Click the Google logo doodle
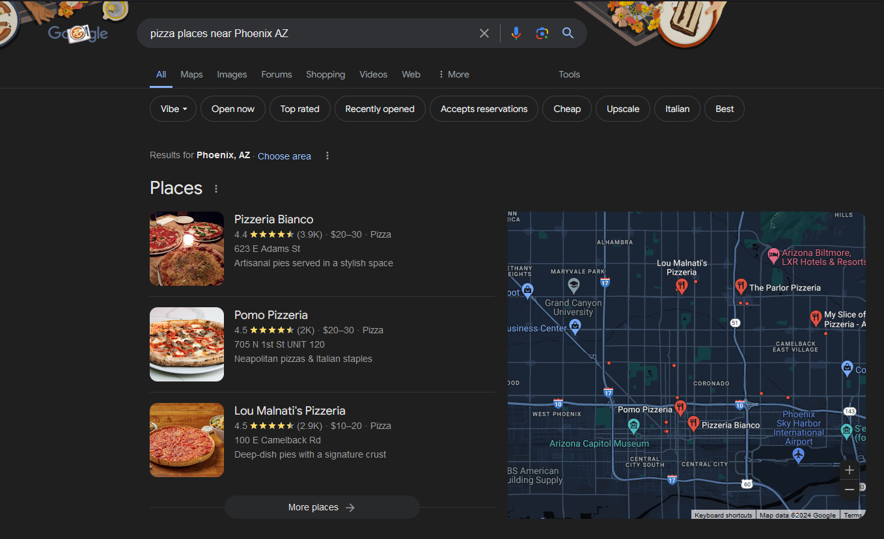The image size is (884, 539). pyautogui.click(x=78, y=33)
